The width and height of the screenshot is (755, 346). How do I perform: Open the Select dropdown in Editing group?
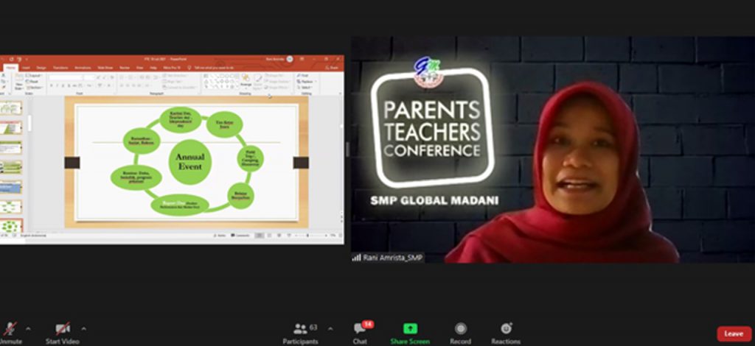[x=305, y=88]
